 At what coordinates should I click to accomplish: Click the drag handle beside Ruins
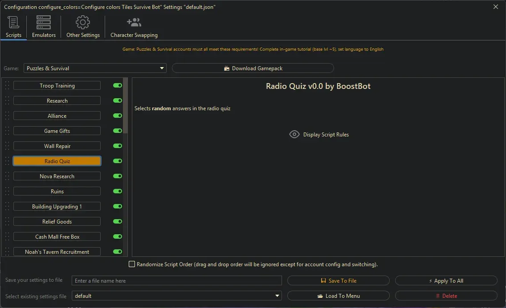(7, 192)
